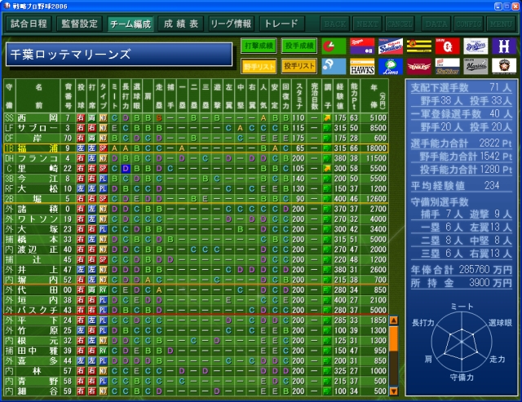Image resolution: width=522 pixels, height=402 pixels.
Task: Click the CANCEL button
Action: pyautogui.click(x=400, y=24)
